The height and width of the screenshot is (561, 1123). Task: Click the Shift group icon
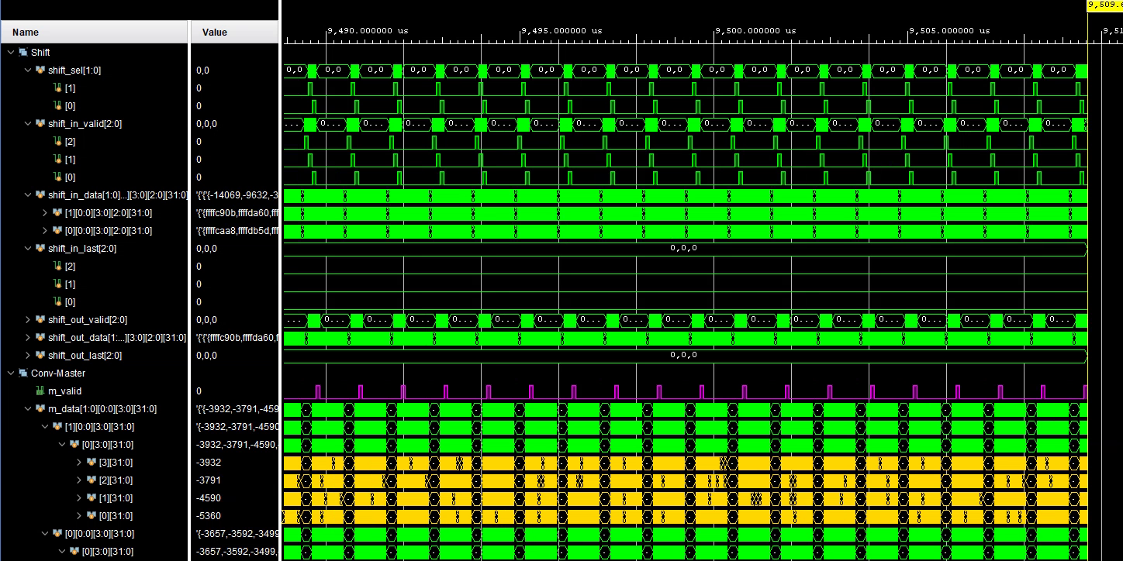pyautogui.click(x=22, y=53)
